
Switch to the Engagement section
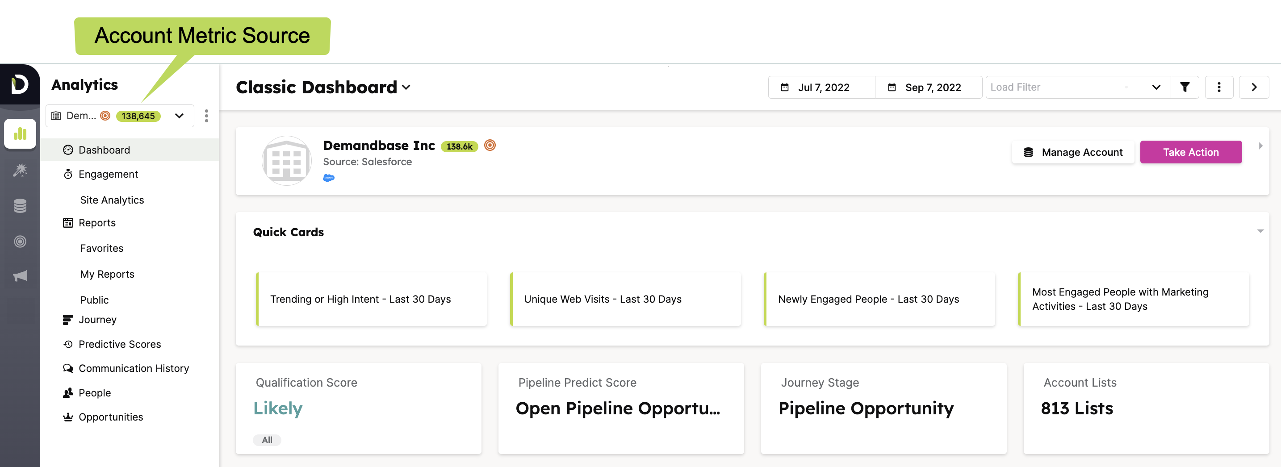(108, 174)
